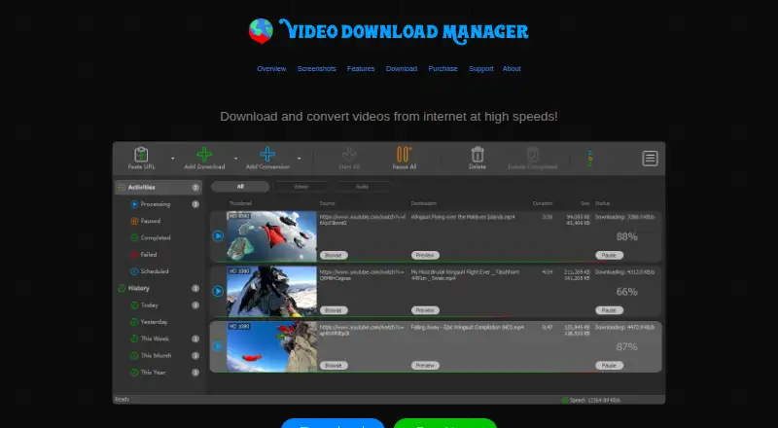Open the Add Conversion dropdown arrow

pyautogui.click(x=299, y=159)
